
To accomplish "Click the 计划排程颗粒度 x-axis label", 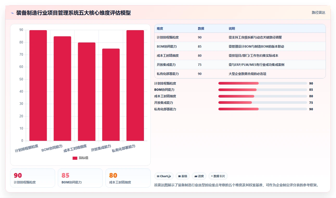I will (27, 148).
